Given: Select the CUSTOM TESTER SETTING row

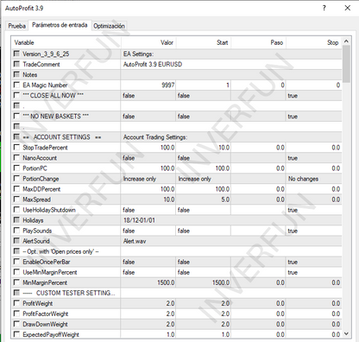Looking at the screenshot, I should [177, 293].
